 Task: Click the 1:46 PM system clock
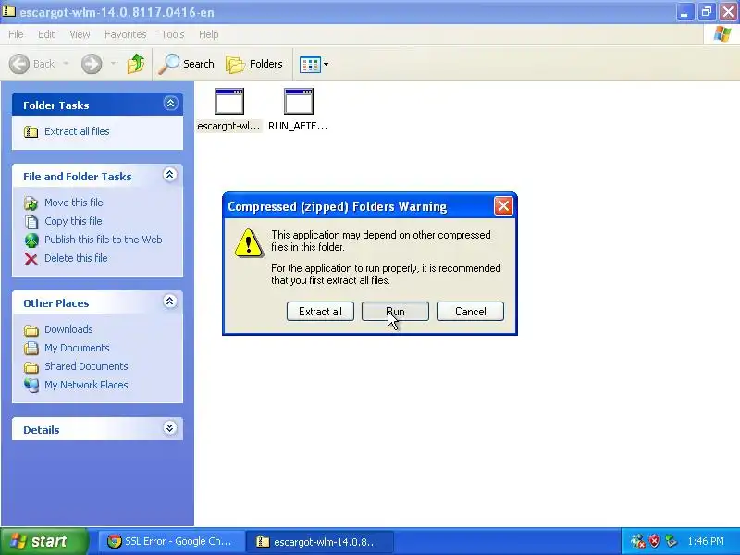point(706,541)
